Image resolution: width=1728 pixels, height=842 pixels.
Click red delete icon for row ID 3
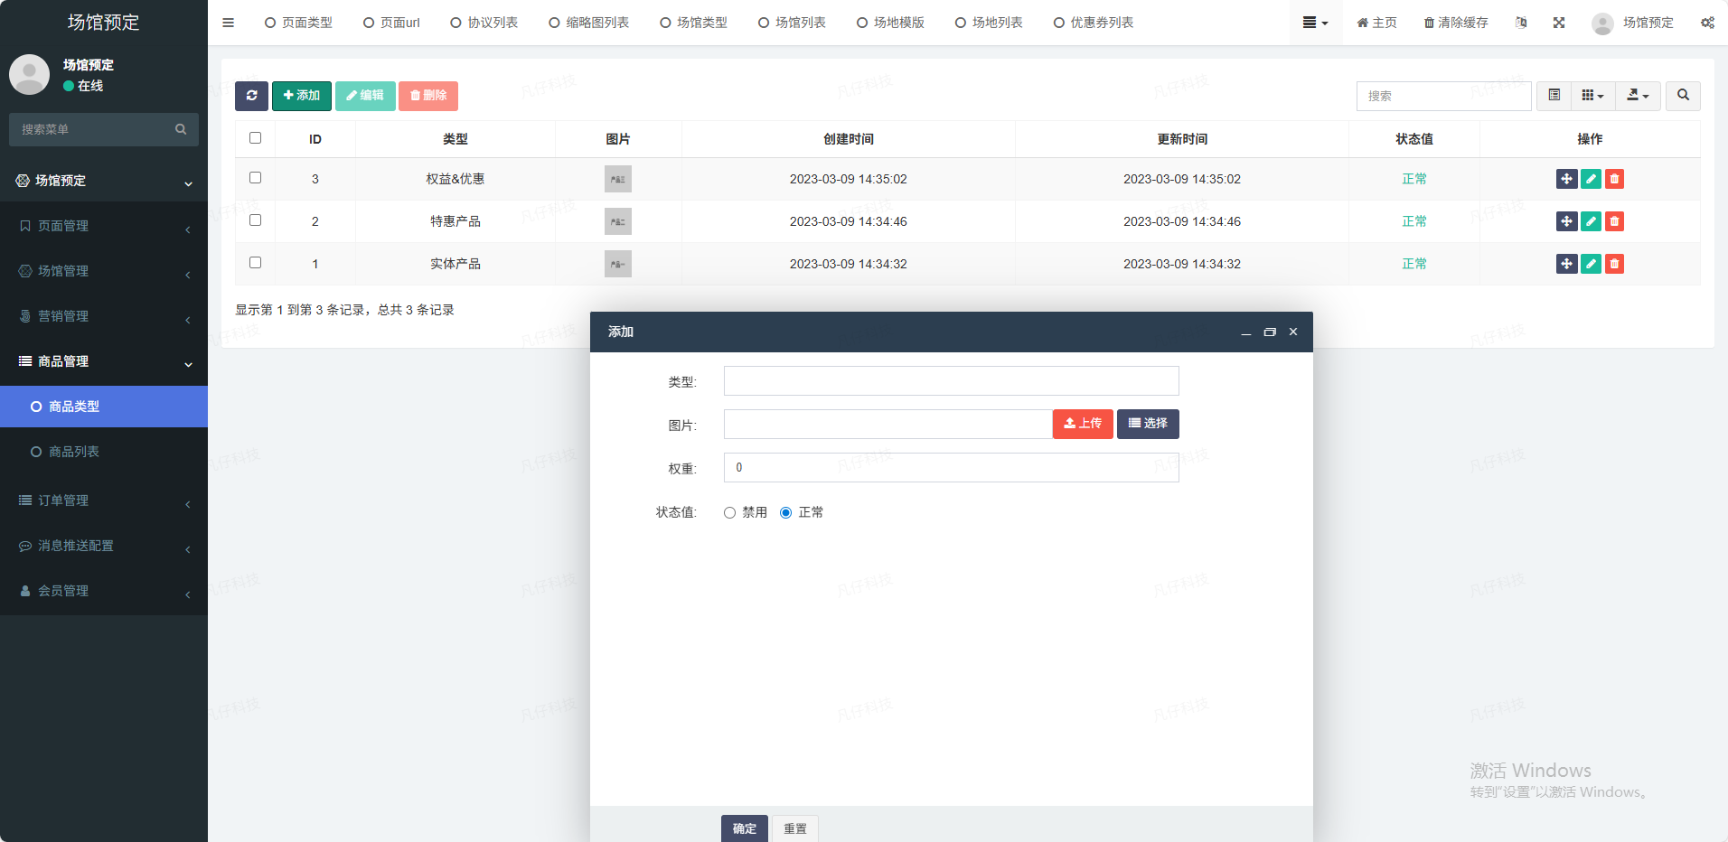(1614, 179)
